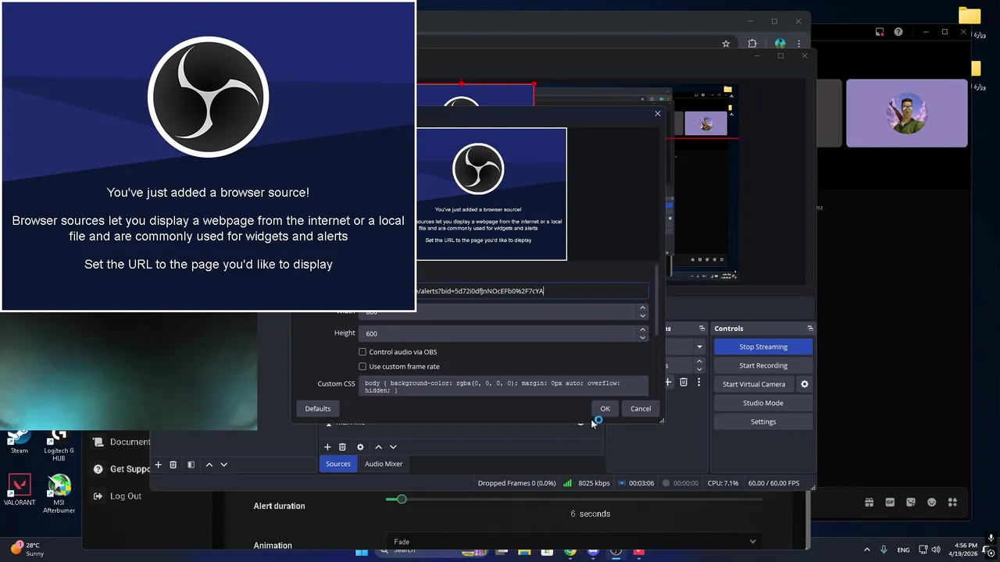Screen dimensions: 1000x562
Task: Enable Control audio via OBS checkbox
Action: pos(362,352)
